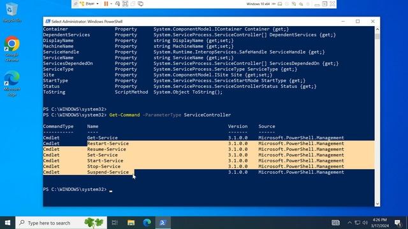Launch Microsoft Edge from the desktop

11,83
